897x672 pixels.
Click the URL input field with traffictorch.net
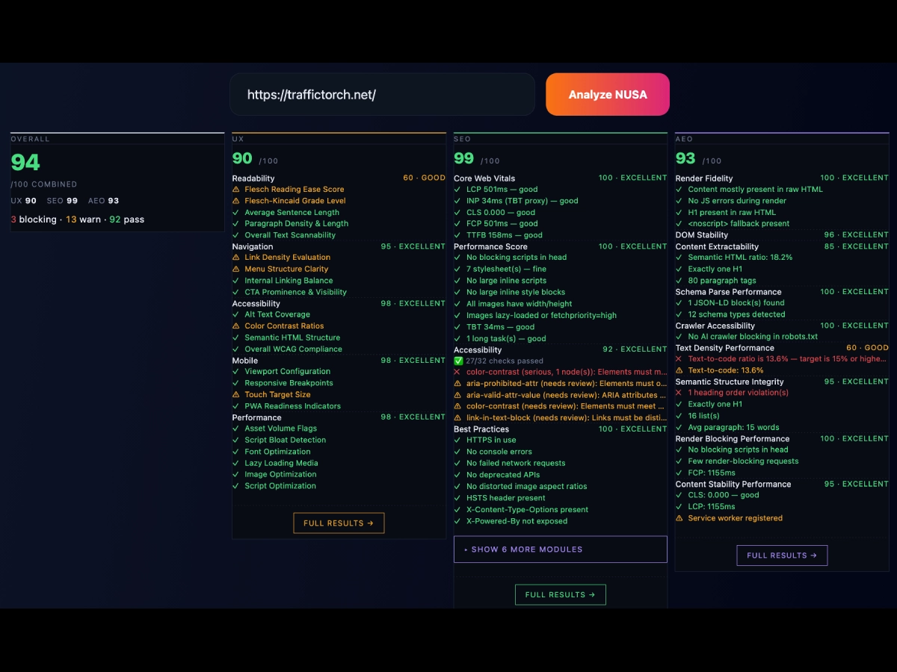(x=382, y=94)
